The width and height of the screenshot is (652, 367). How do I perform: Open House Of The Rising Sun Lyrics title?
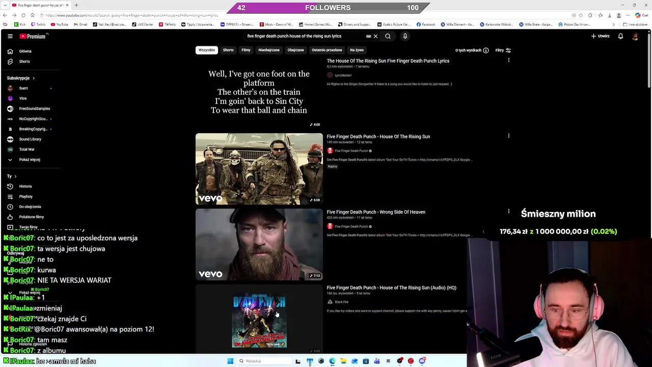tap(388, 61)
